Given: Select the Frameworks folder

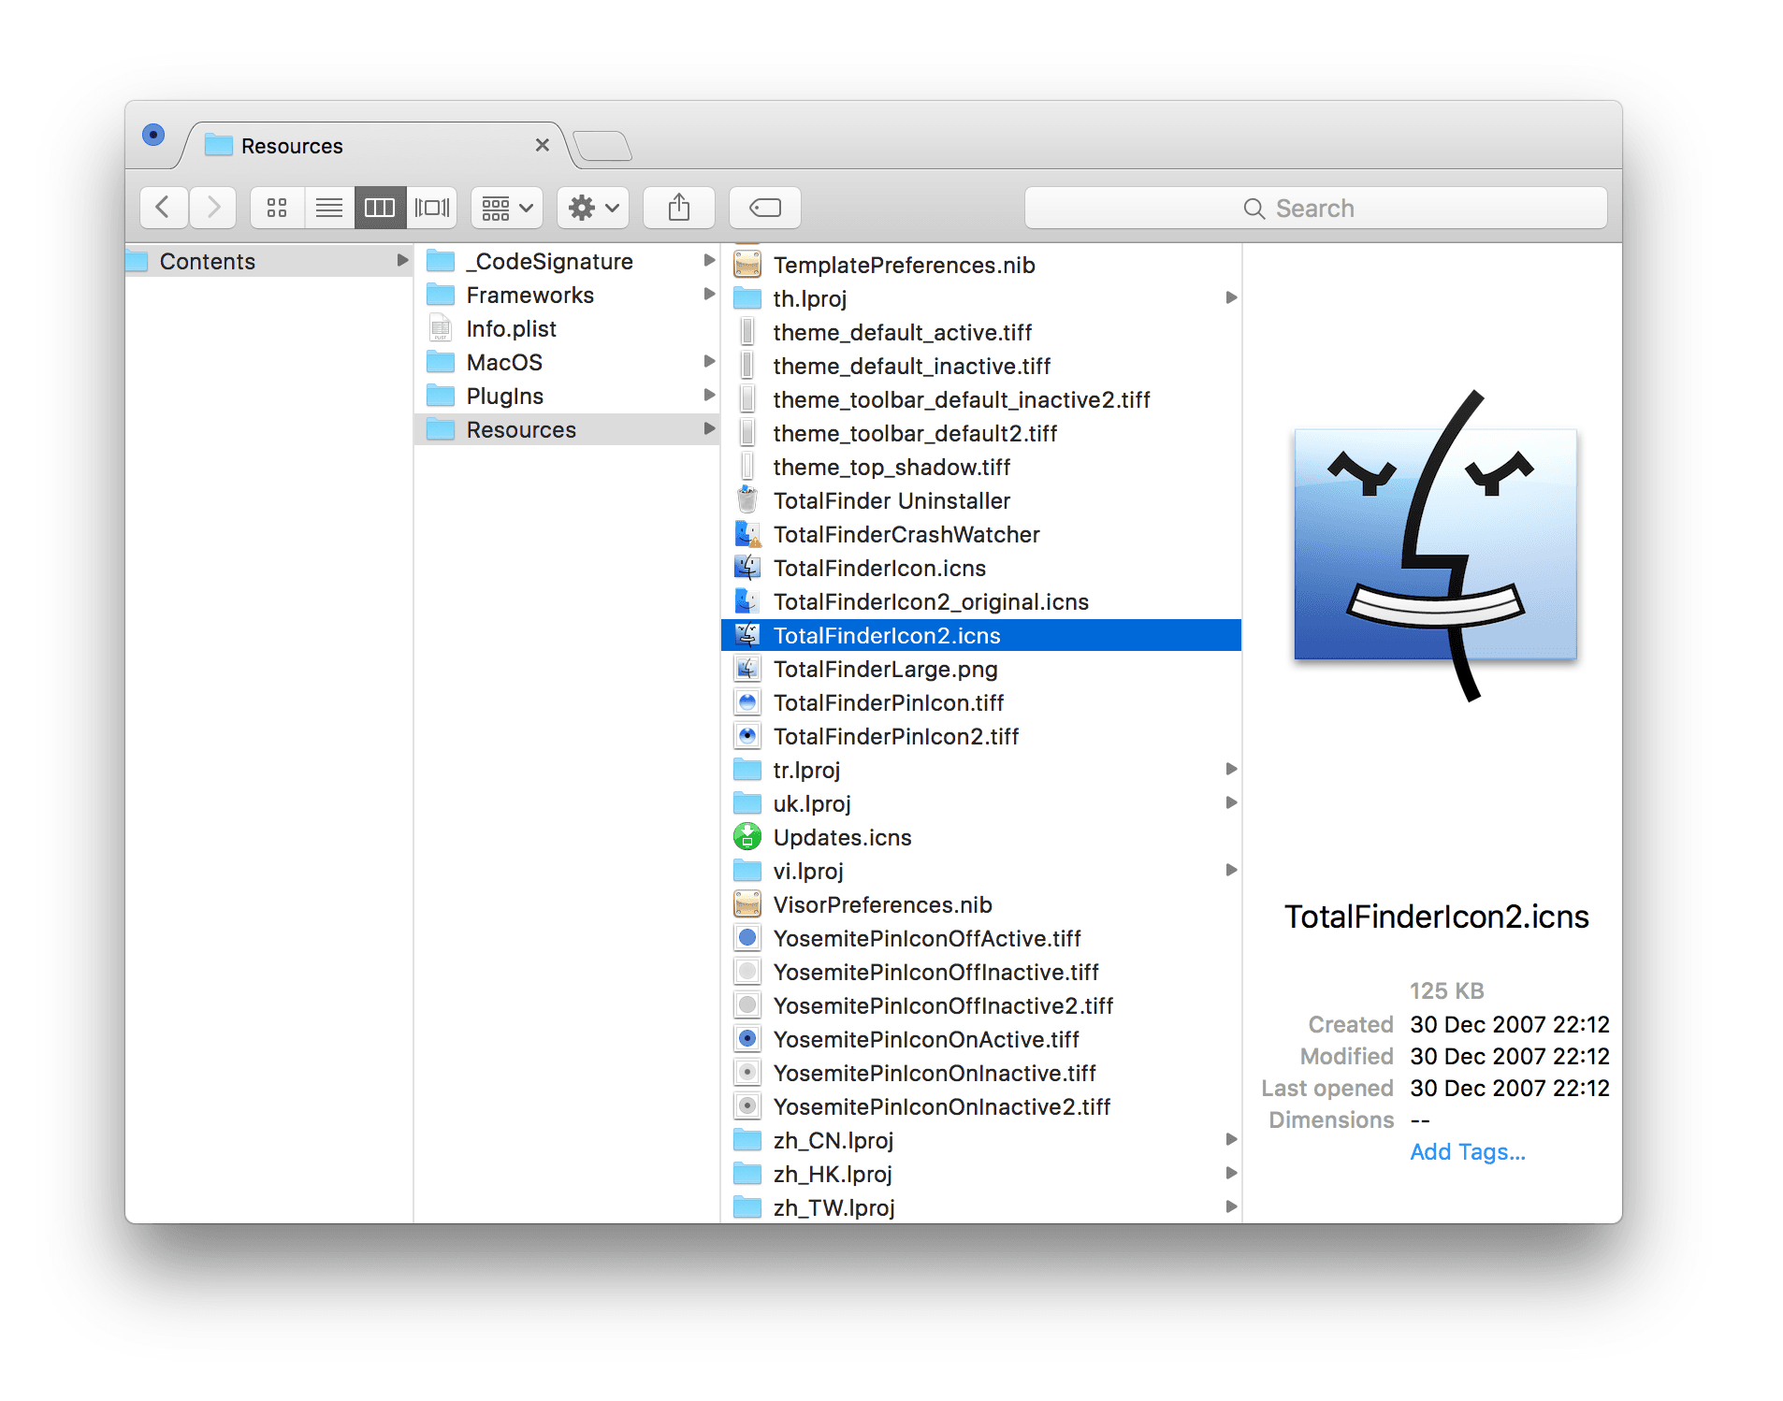Looking at the screenshot, I should click(529, 296).
